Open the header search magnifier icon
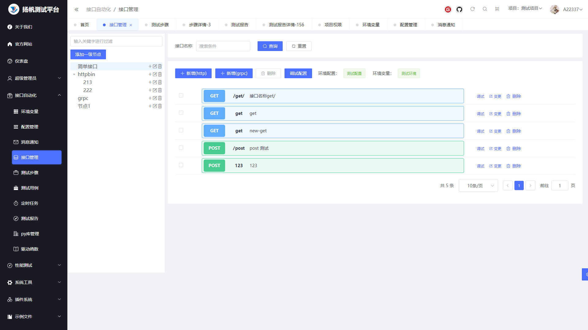The height and width of the screenshot is (330, 588). 484,9
